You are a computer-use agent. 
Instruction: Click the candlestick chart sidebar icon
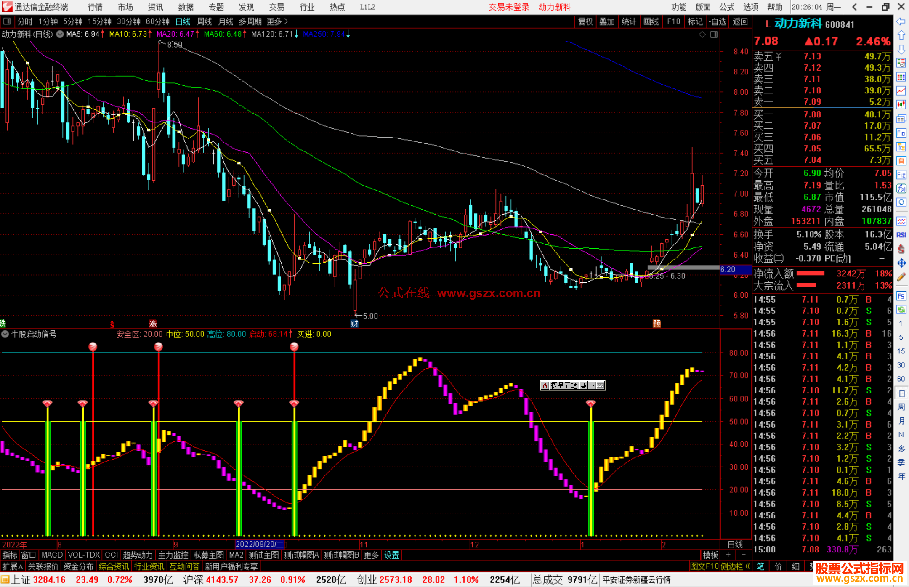point(901,104)
